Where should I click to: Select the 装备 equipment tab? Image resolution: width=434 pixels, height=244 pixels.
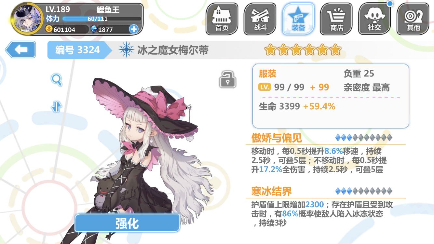pos(298,19)
